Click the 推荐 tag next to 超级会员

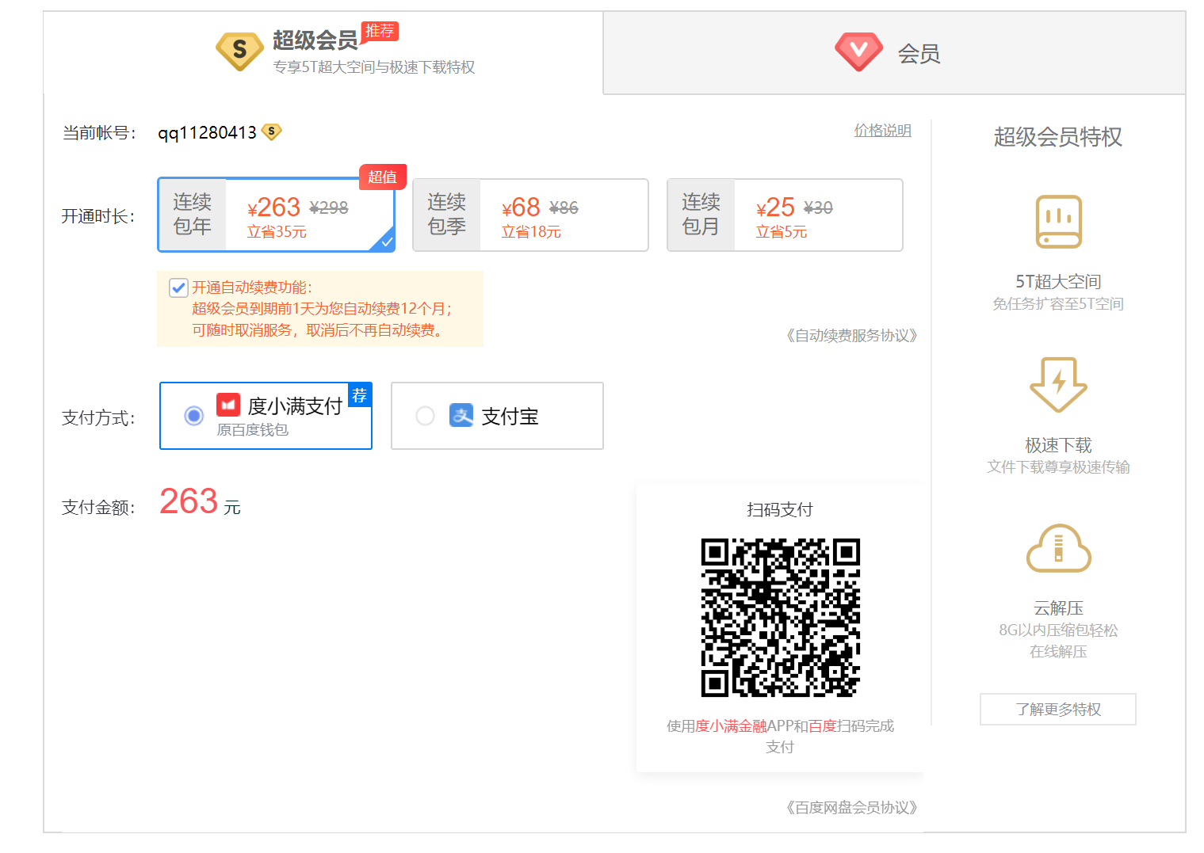coord(380,31)
